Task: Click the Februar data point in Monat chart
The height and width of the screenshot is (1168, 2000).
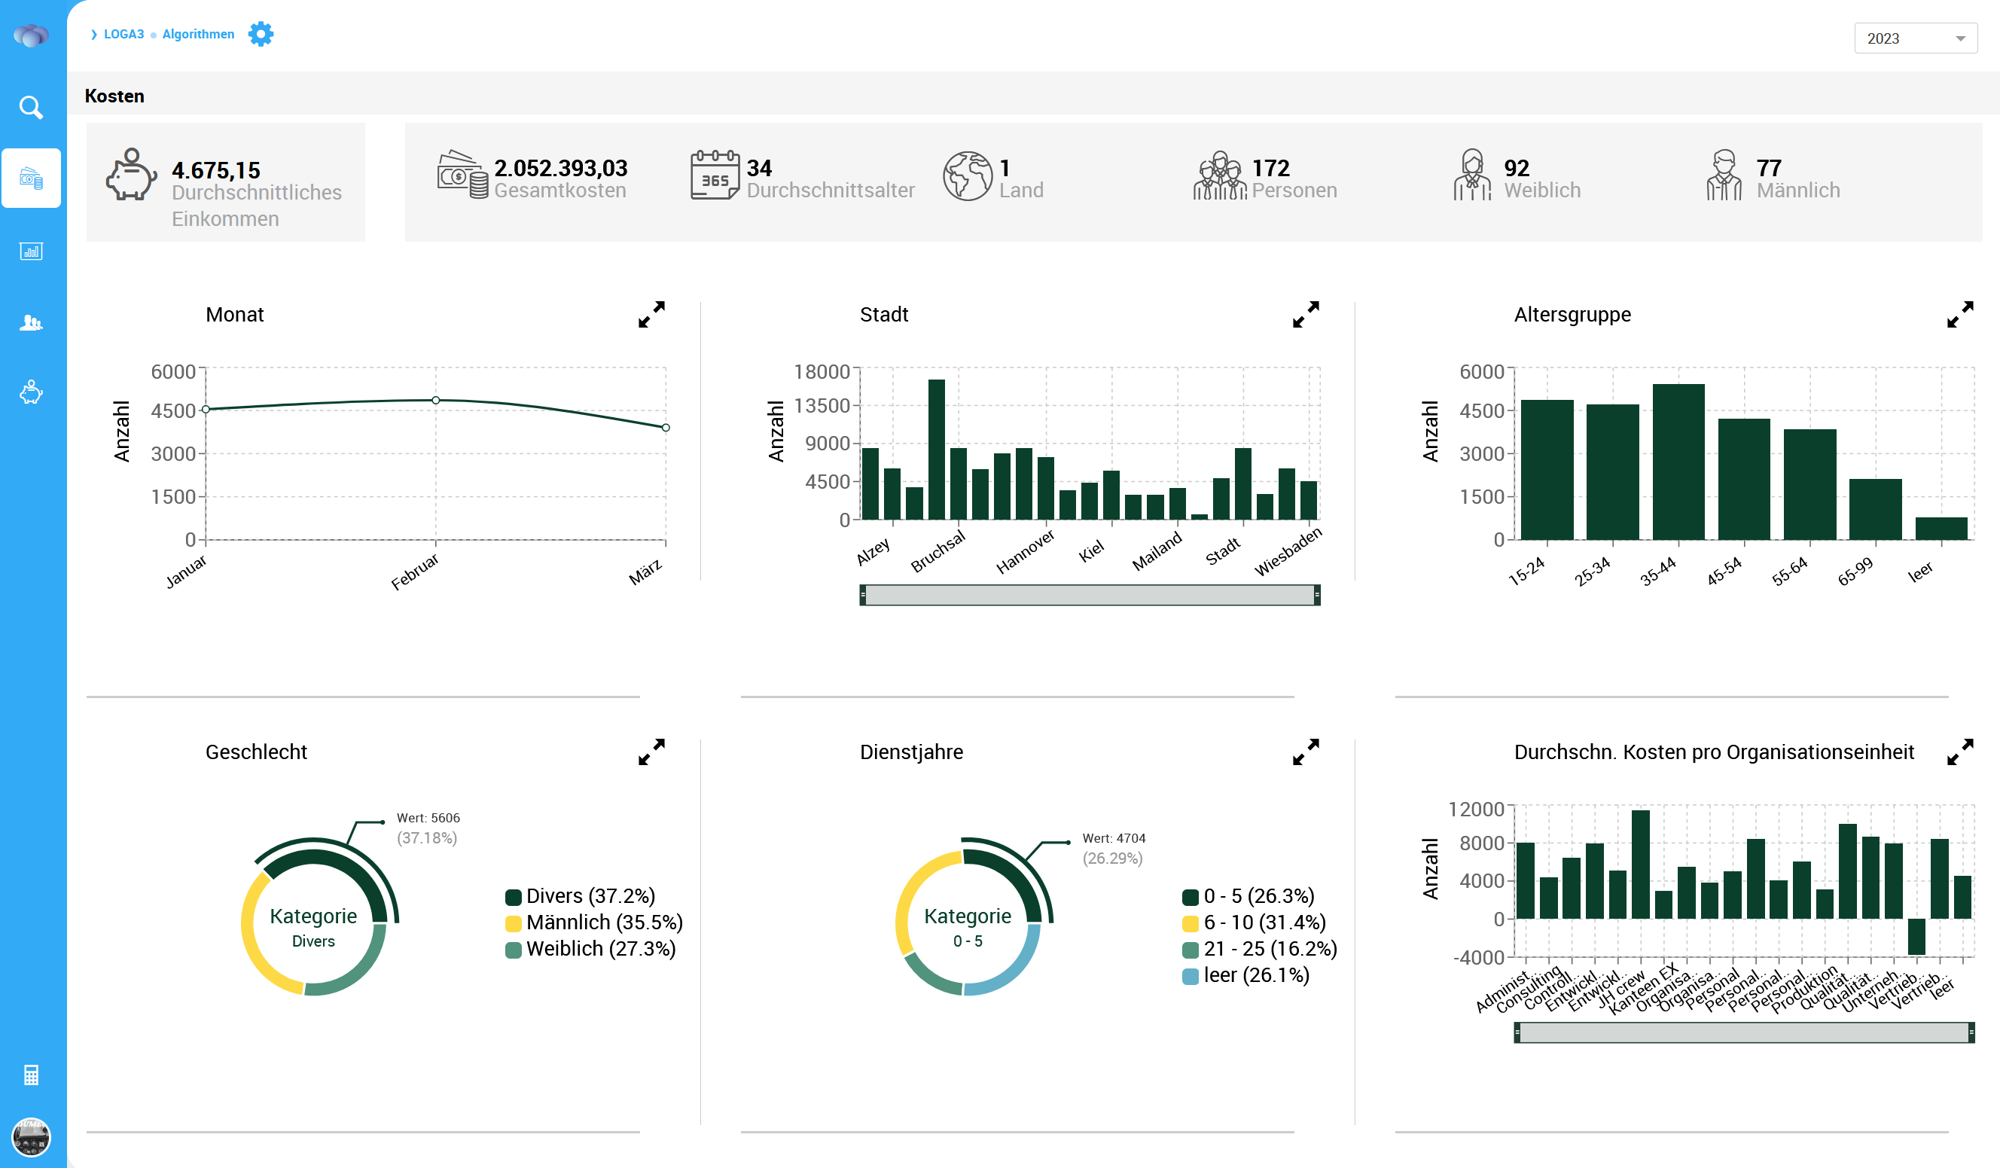Action: click(x=436, y=400)
